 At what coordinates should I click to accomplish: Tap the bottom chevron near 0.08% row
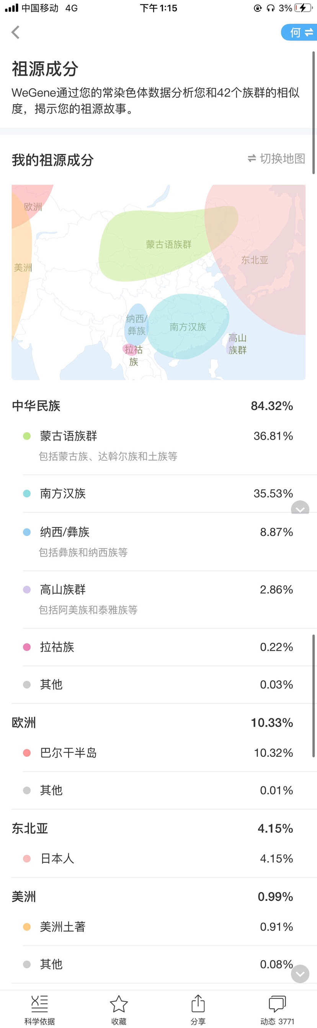coord(300,974)
